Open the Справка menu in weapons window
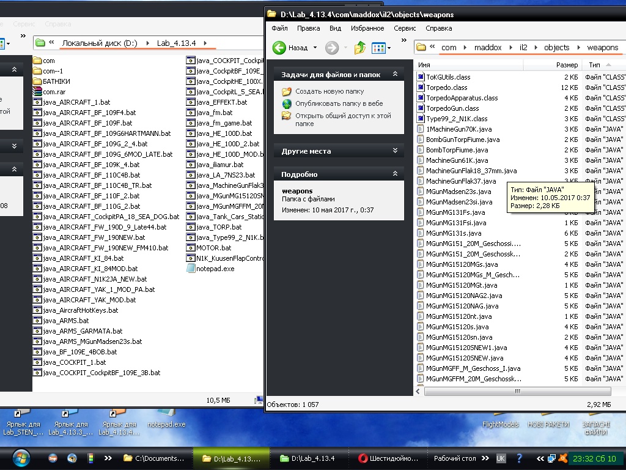The width and height of the screenshot is (626, 470). pyautogui.click(x=439, y=28)
